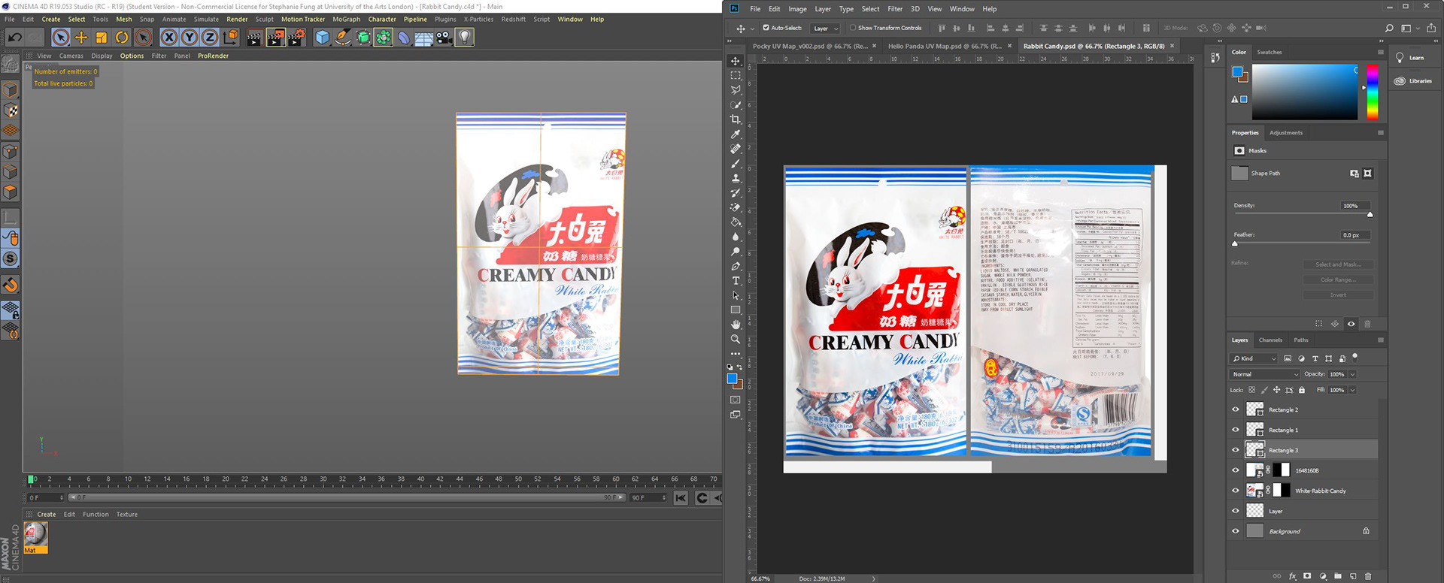
Task: Click the Spline Pen tool in Cinema 4D
Action: (x=342, y=37)
